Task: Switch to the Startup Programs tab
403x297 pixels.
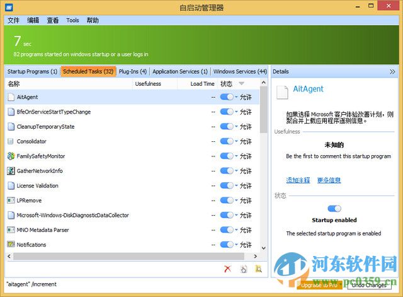Action: [32, 71]
